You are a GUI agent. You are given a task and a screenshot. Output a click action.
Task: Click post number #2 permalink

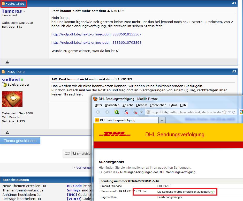[x=234, y=71]
